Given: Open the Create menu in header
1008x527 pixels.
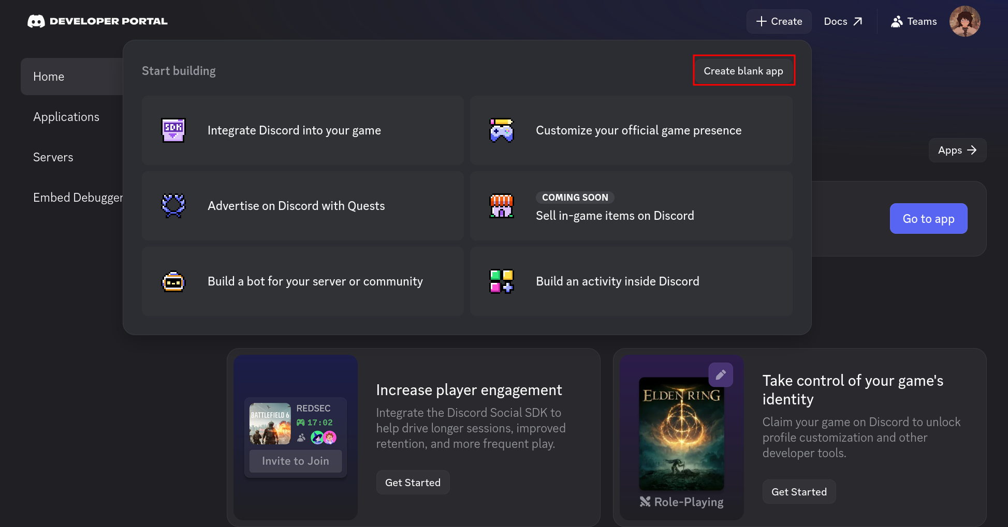Looking at the screenshot, I should pyautogui.click(x=779, y=21).
